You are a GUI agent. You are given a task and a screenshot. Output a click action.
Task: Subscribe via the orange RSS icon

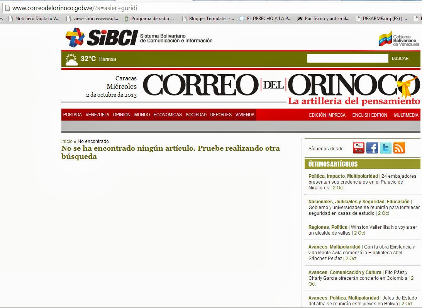(x=399, y=148)
